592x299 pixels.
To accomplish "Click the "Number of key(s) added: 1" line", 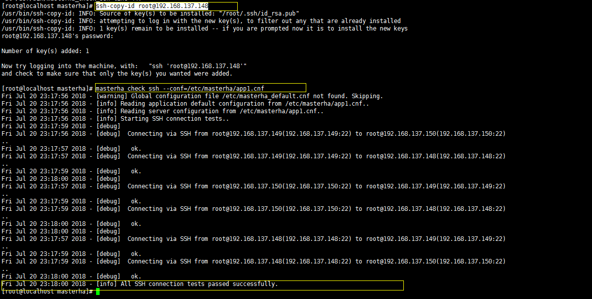I will (46, 51).
